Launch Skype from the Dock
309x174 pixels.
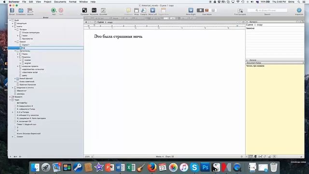[x=194, y=168]
